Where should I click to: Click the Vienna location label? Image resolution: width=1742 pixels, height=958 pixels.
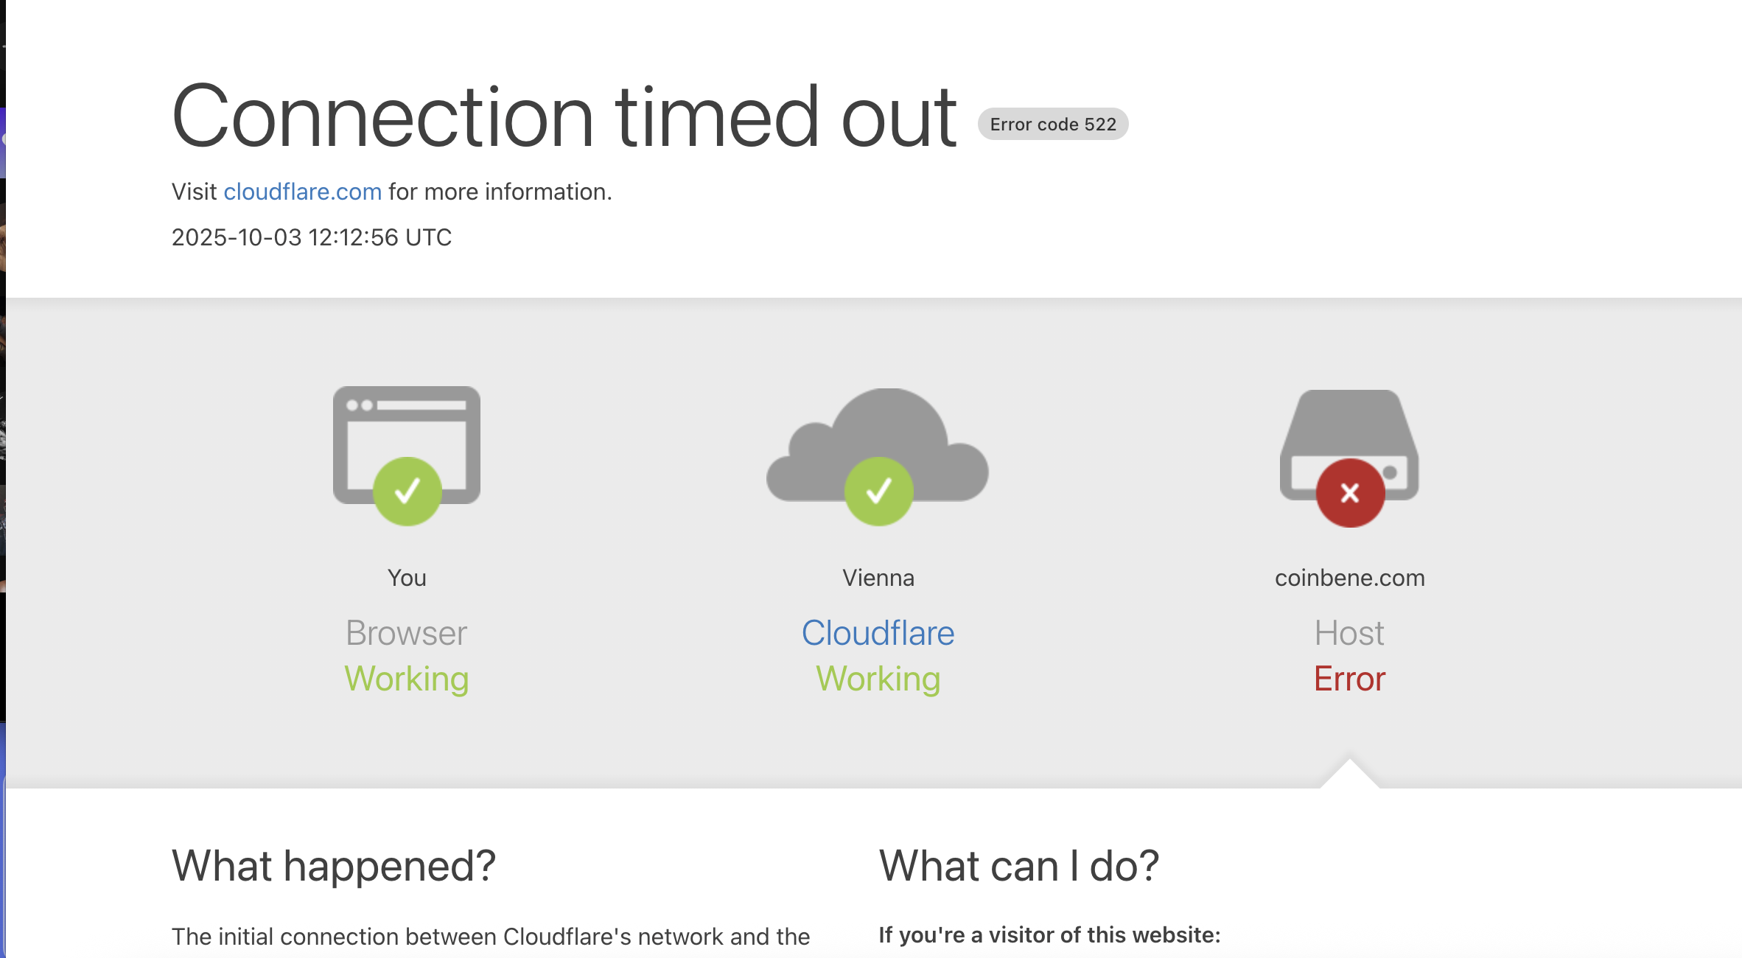(x=878, y=578)
